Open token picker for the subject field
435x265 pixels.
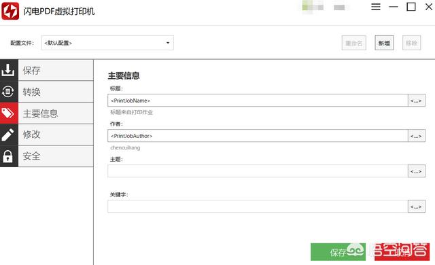tap(416, 171)
